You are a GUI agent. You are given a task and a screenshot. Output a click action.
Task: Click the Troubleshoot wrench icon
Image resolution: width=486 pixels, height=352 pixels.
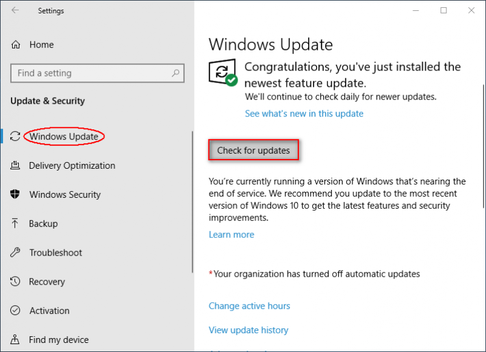(x=15, y=252)
